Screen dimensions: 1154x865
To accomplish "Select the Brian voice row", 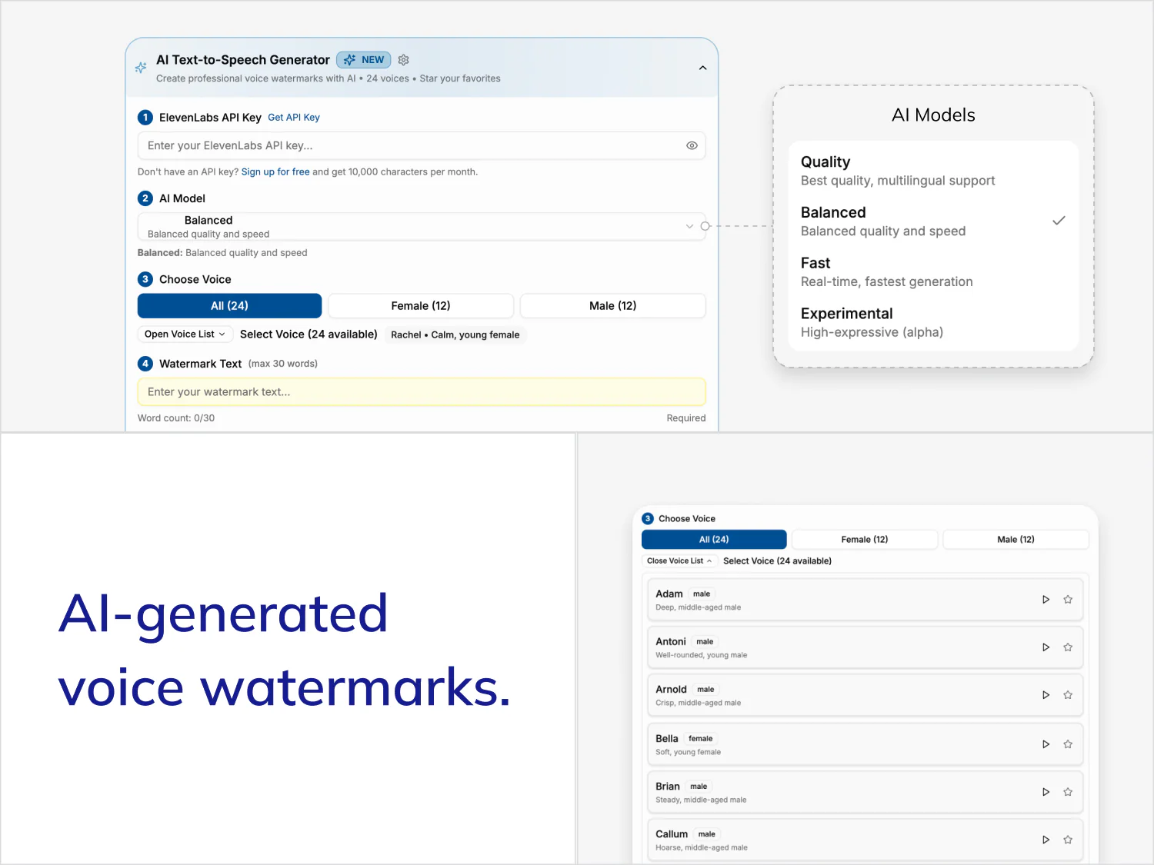I will [865, 792].
